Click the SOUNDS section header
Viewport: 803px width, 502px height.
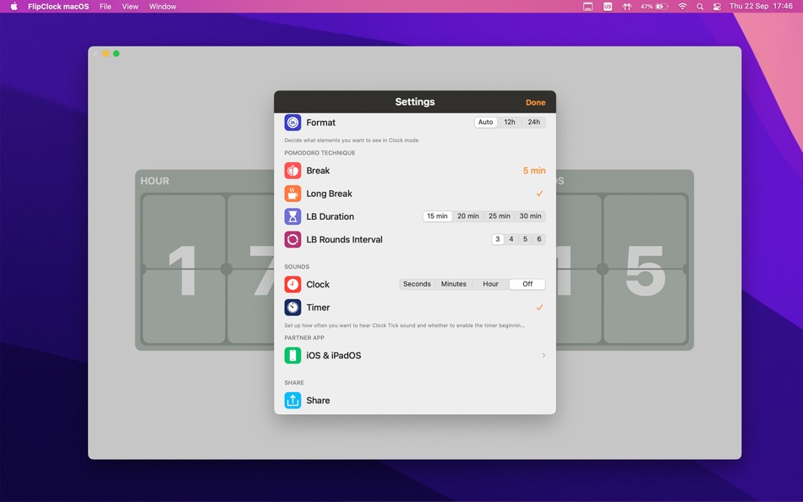click(x=297, y=267)
